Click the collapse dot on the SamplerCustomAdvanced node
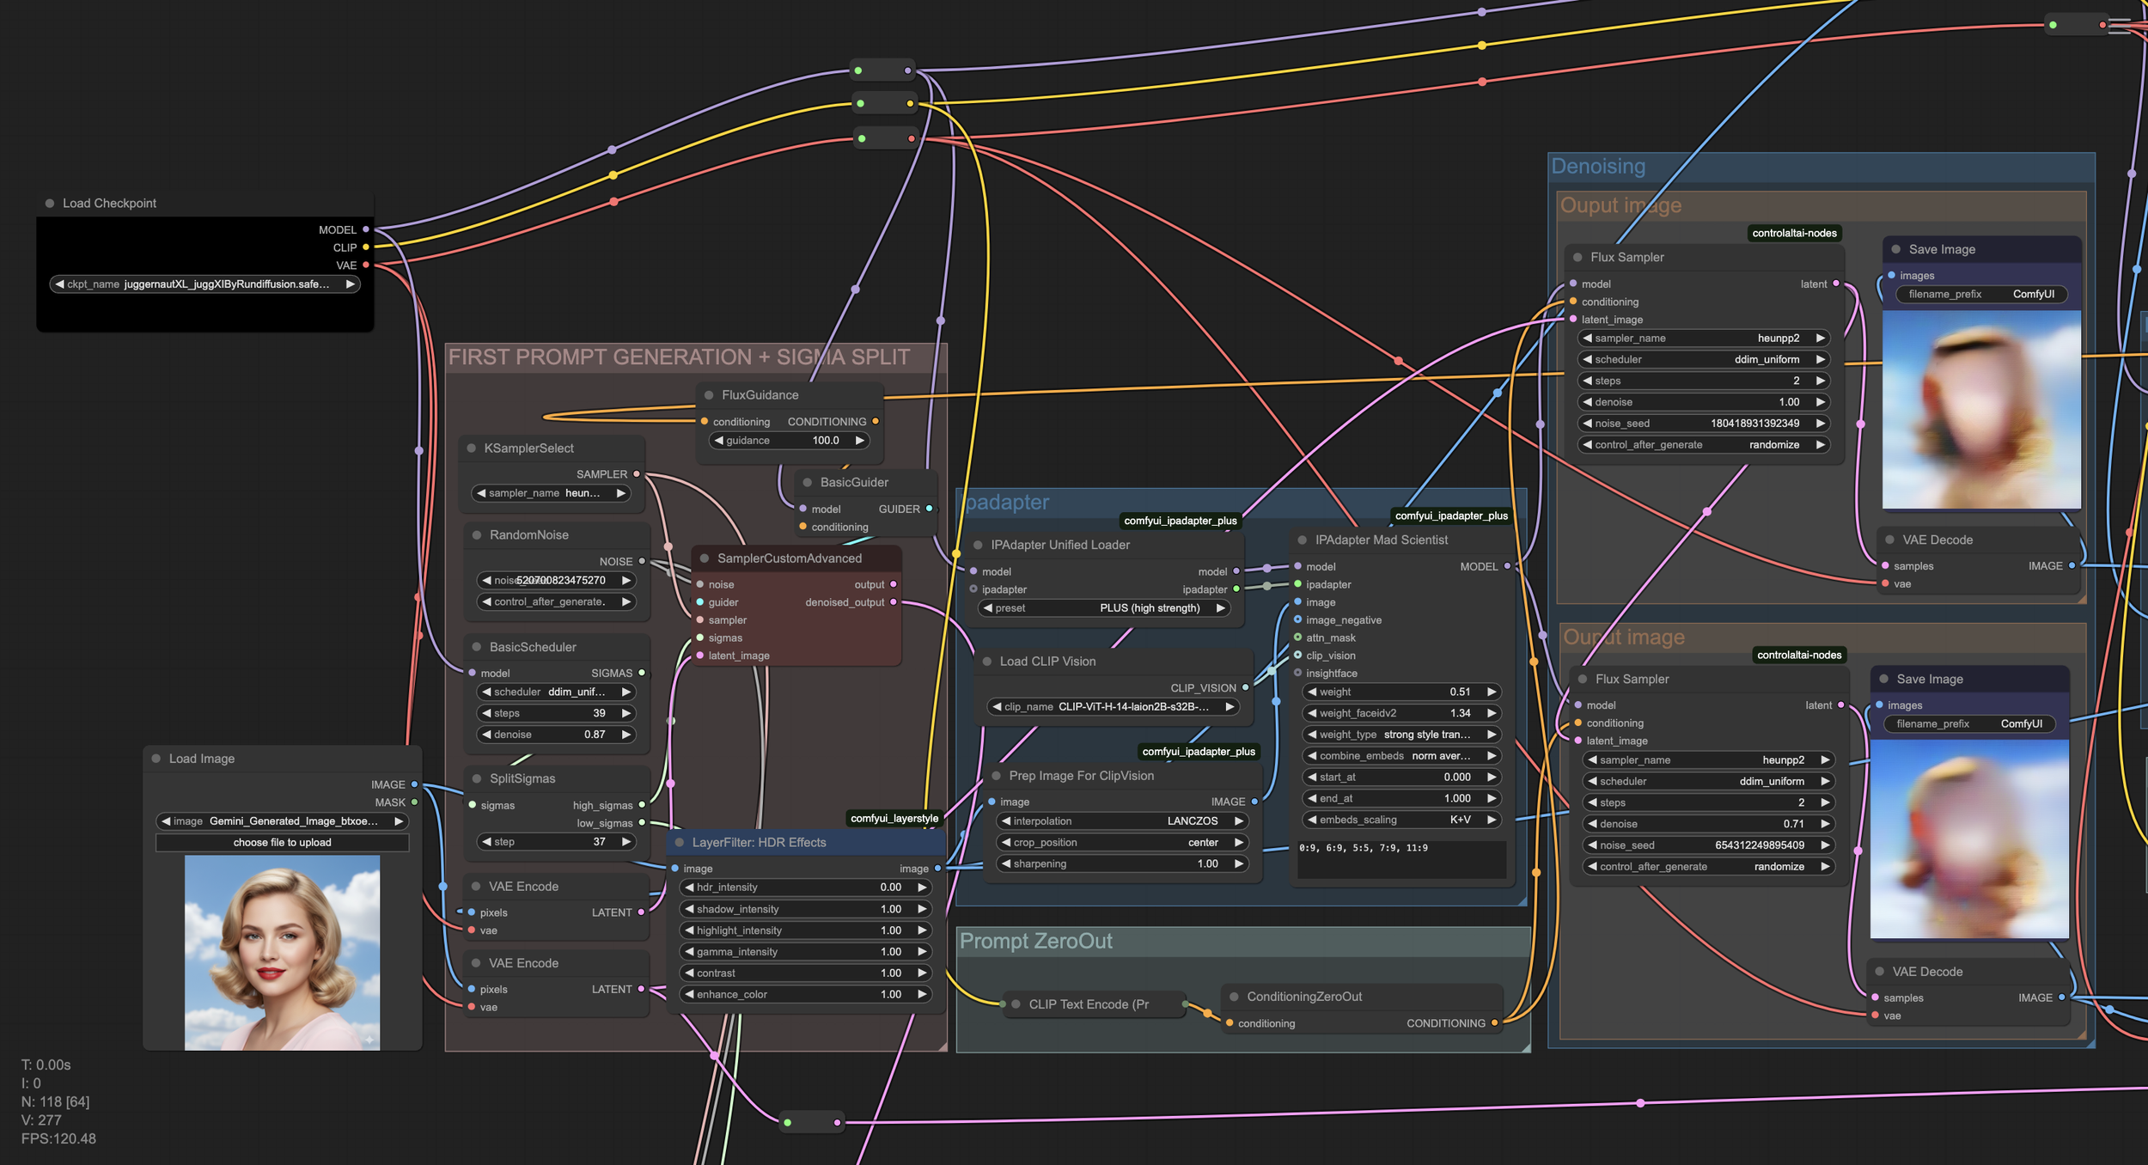This screenshot has height=1165, width=2148. coord(705,558)
